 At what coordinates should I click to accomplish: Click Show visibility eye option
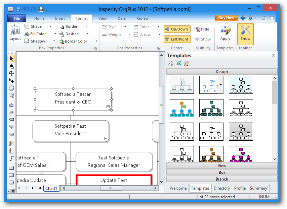(202, 39)
